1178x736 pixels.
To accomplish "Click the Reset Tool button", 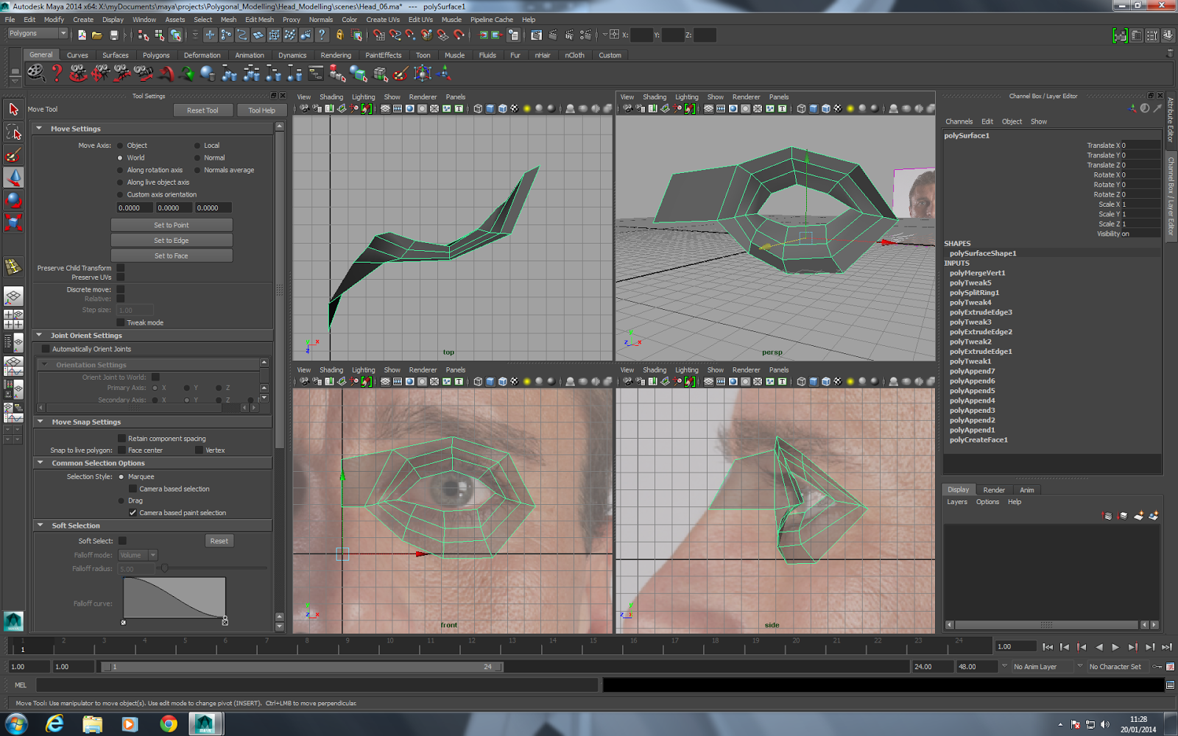I will [202, 110].
